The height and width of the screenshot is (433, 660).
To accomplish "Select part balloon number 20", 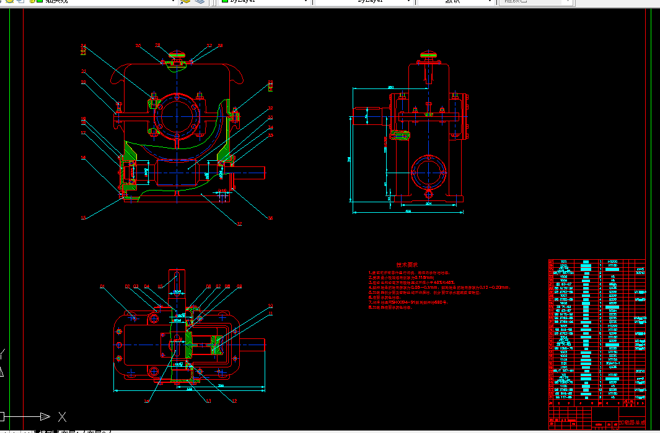I will pos(83,82).
